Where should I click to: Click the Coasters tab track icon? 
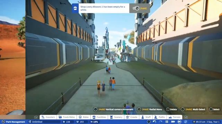click(x=43, y=117)
